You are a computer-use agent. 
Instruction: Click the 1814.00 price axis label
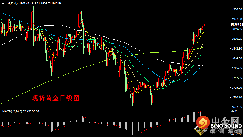tap(237, 58)
